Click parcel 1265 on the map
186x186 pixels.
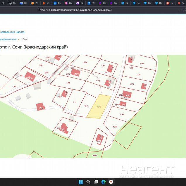(x=68, y=82)
